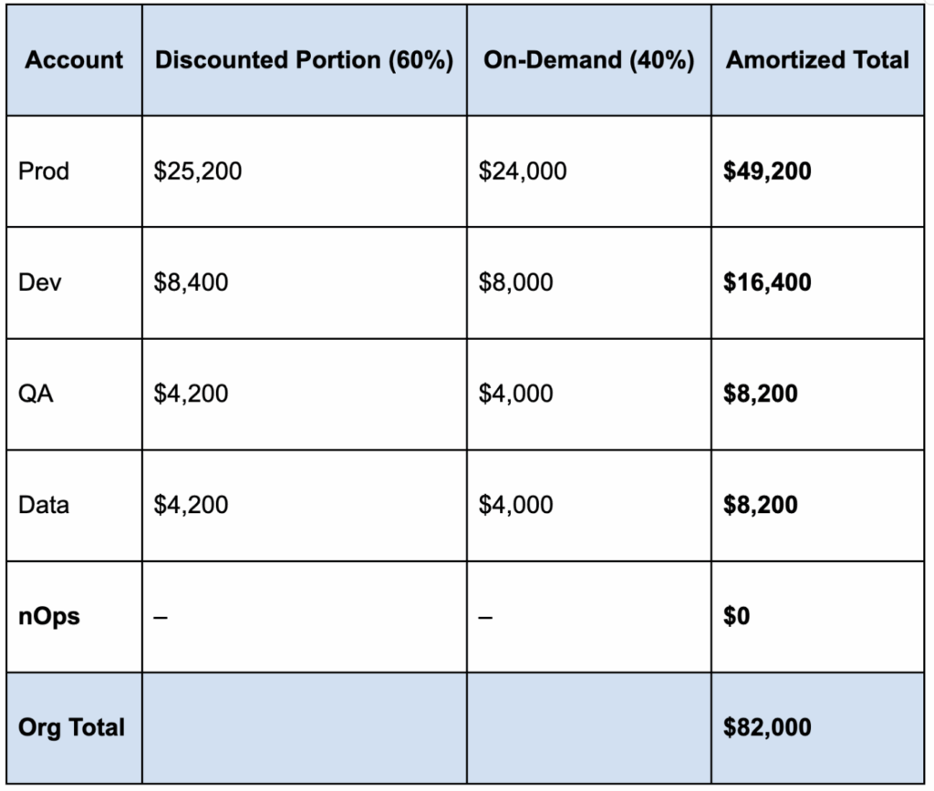Select the nOps account row label

pyautogui.click(x=48, y=617)
